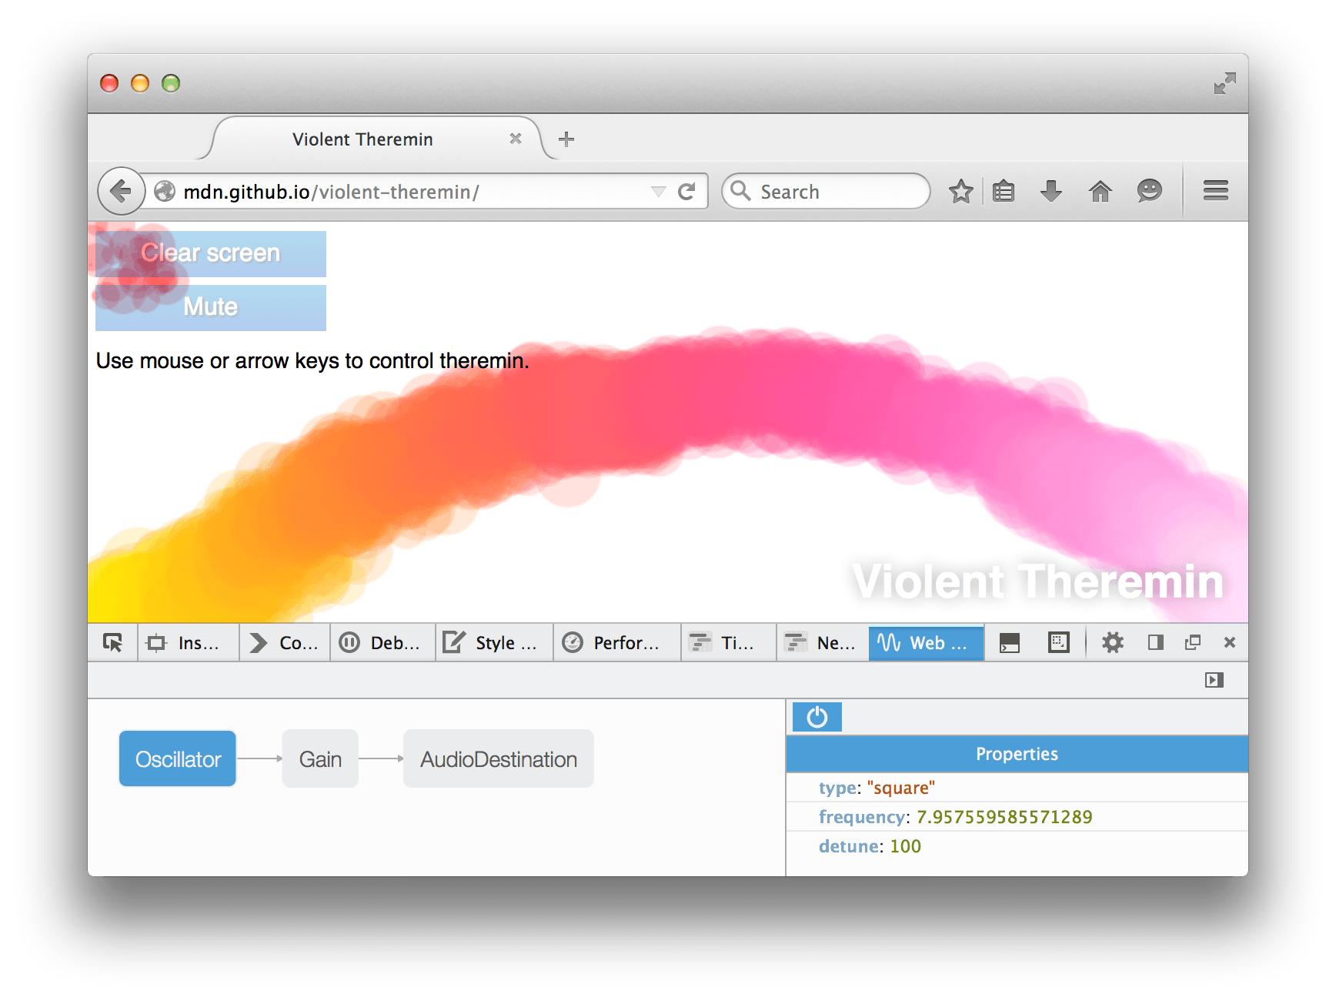The width and height of the screenshot is (1336, 998).
Task: Mute the theremin sound
Action: point(210,306)
